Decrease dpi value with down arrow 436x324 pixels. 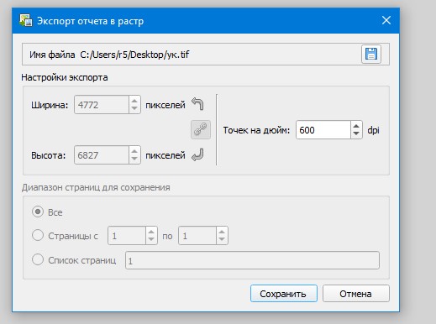[x=356, y=133]
